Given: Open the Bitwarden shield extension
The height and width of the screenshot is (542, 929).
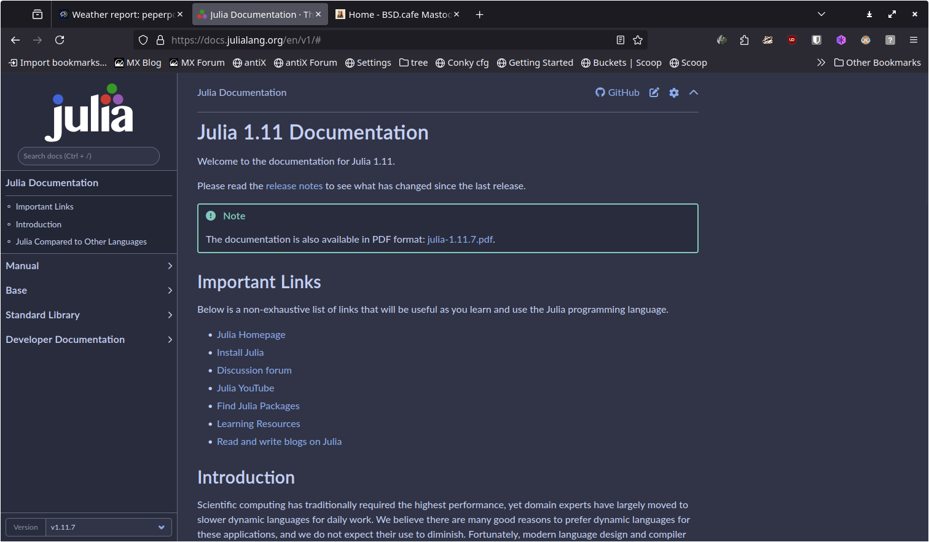Looking at the screenshot, I should pos(817,40).
